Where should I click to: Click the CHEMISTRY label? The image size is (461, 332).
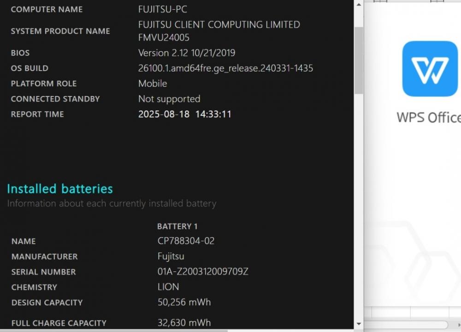(34, 287)
